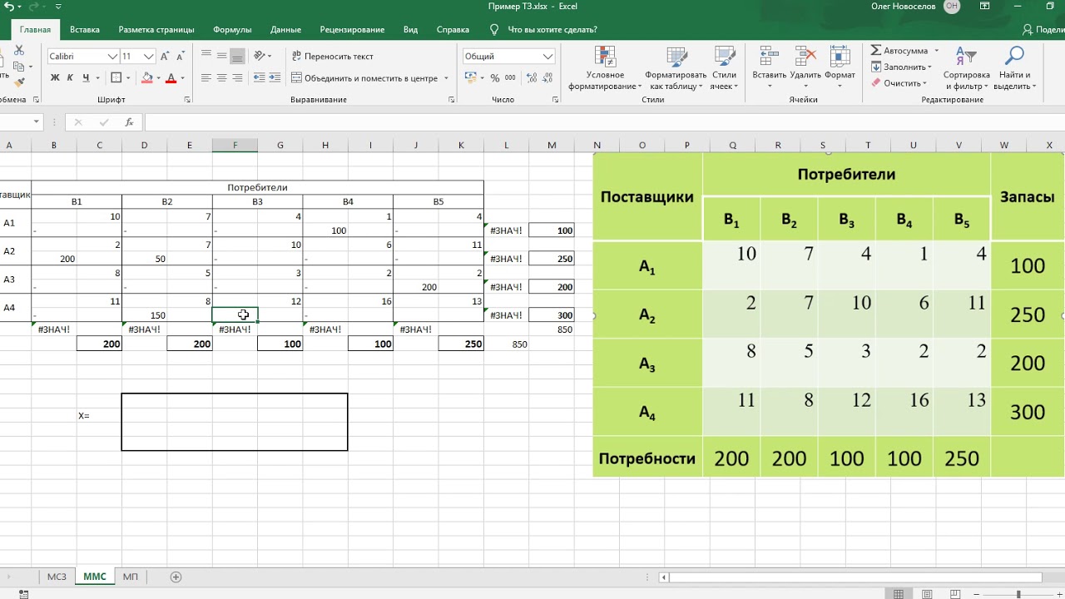The height and width of the screenshot is (599, 1065).
Task: Open Очистить clear menu
Action: click(899, 83)
